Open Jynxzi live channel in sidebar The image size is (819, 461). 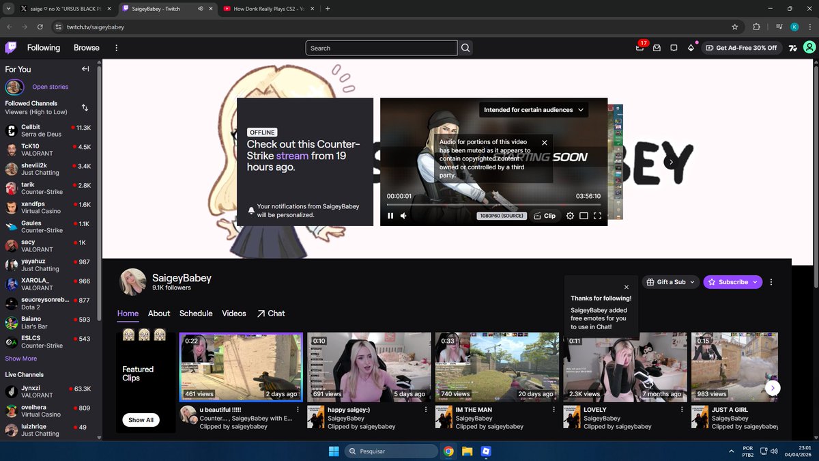tap(49, 391)
